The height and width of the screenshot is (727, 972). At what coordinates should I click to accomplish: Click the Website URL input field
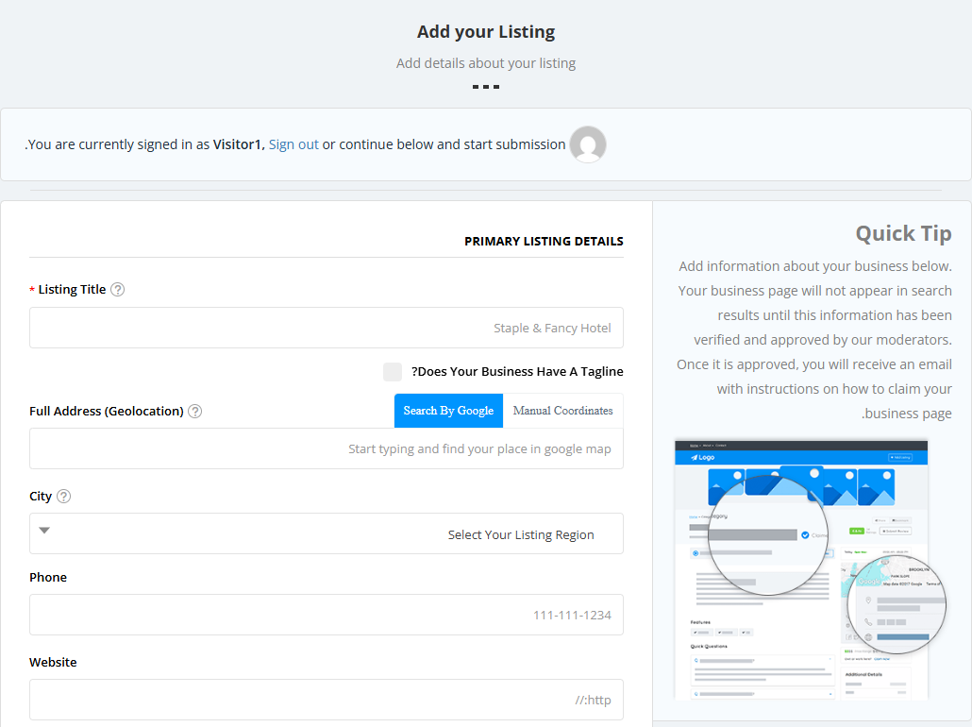point(327,700)
